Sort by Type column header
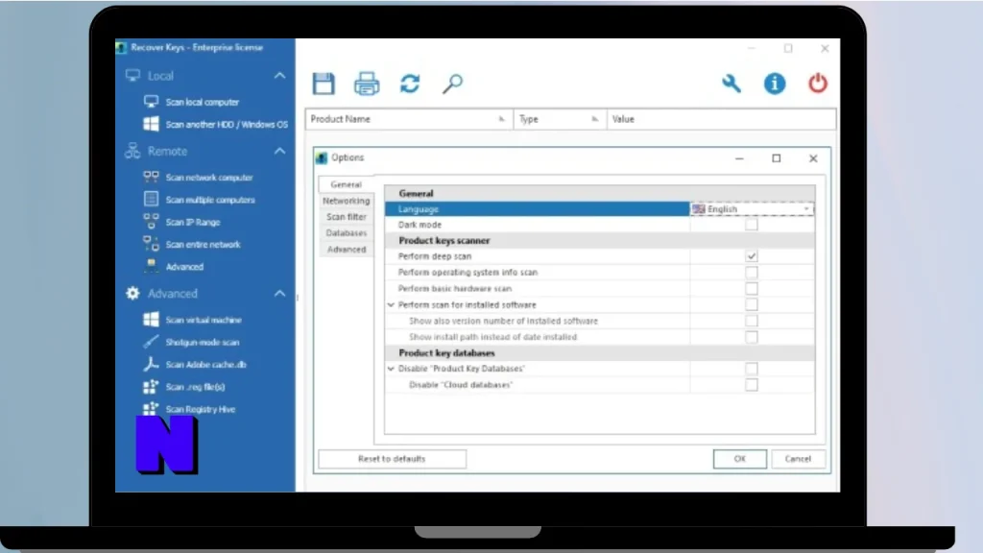This screenshot has height=553, width=983. click(560, 119)
